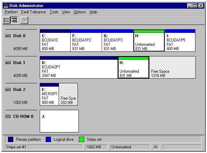
Task: Select the C: BCUDA1C partition
Action: [55, 42]
